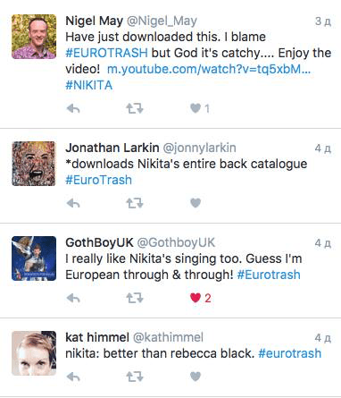Retweet kat himmel's tweet
This screenshot has height=398, width=341.
tap(135, 377)
